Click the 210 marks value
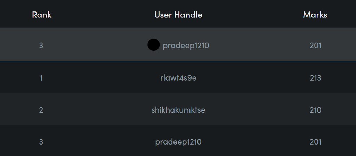Image resolution: width=356 pixels, height=156 pixels. [x=315, y=110]
